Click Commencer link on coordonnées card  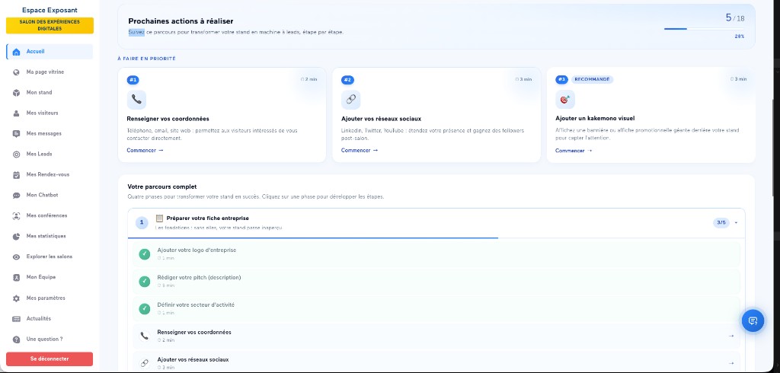tap(145, 150)
